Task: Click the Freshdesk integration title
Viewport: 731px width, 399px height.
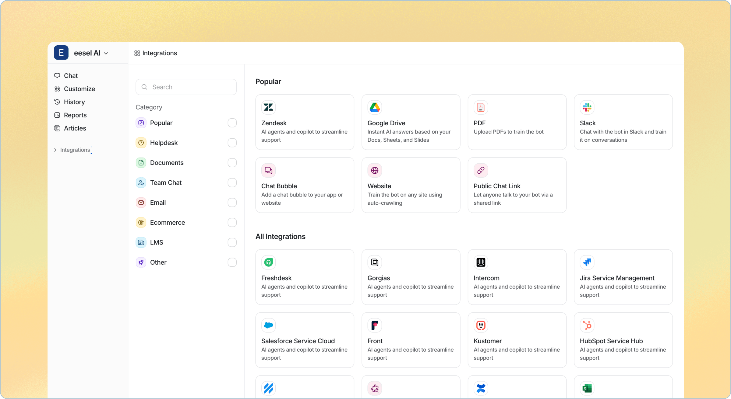Action: pos(276,278)
